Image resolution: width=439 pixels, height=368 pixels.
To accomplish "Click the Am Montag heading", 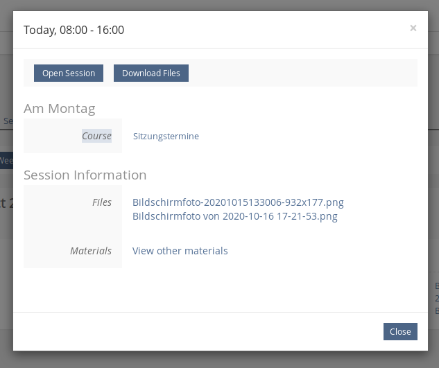I will 59,108.
